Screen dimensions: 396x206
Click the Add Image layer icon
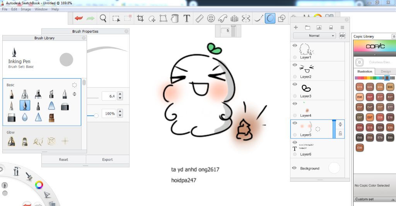click(x=319, y=27)
